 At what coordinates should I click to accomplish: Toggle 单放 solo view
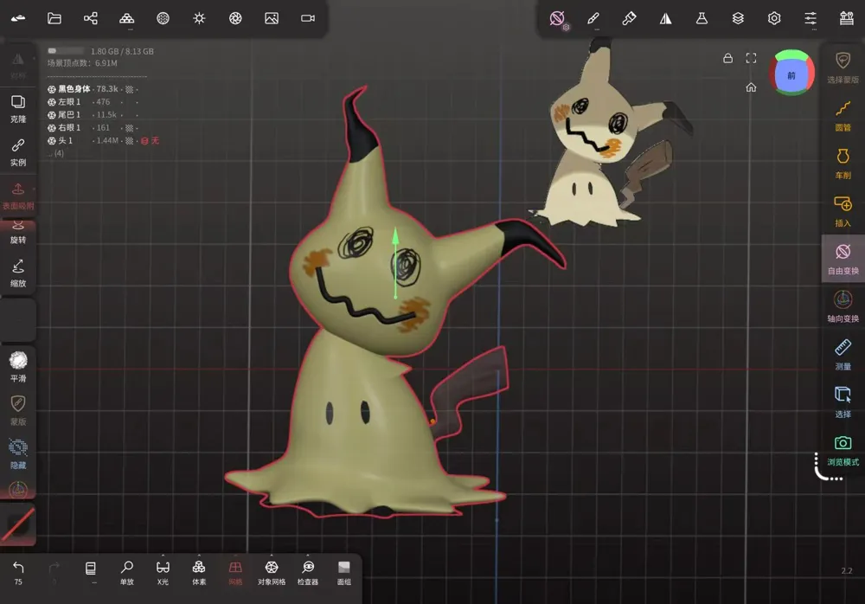click(x=127, y=573)
